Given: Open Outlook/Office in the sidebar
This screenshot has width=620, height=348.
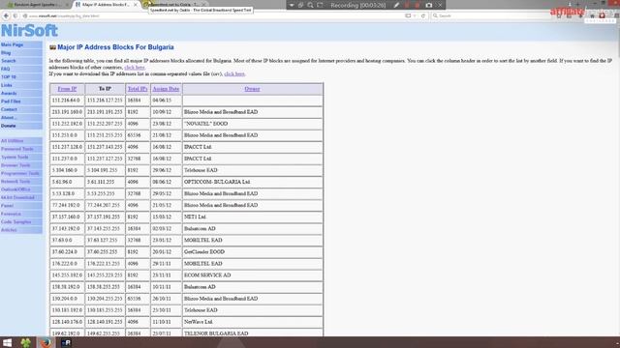Looking at the screenshot, I should coord(15,189).
